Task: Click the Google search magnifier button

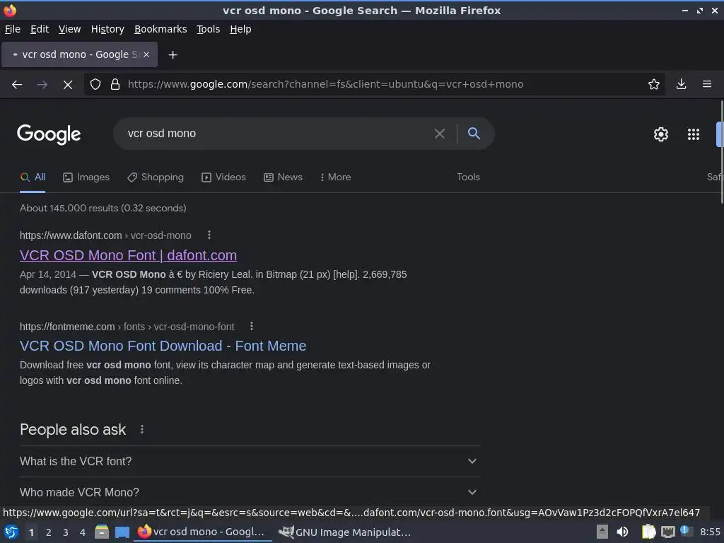Action: pos(474,134)
